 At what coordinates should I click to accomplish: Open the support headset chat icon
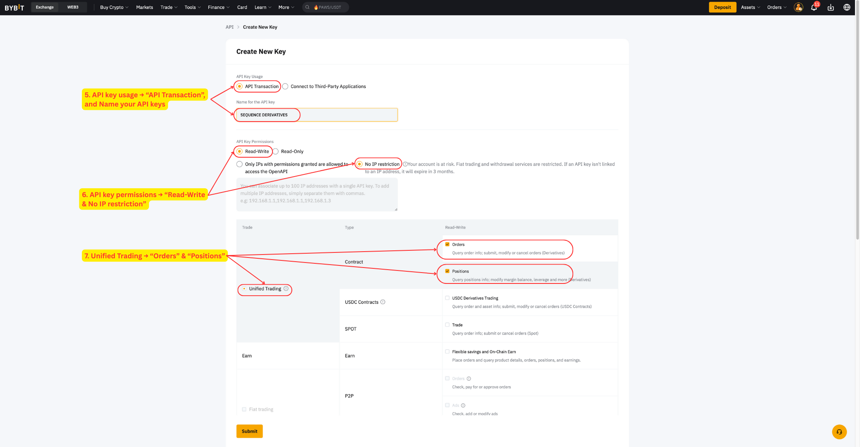tap(839, 432)
